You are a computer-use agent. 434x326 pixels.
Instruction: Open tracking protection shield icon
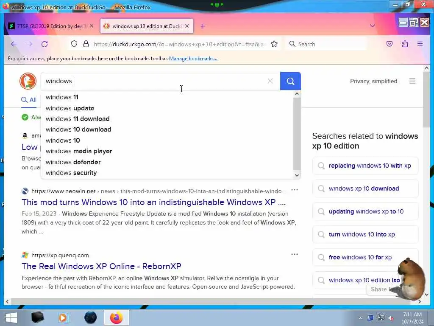74,44
